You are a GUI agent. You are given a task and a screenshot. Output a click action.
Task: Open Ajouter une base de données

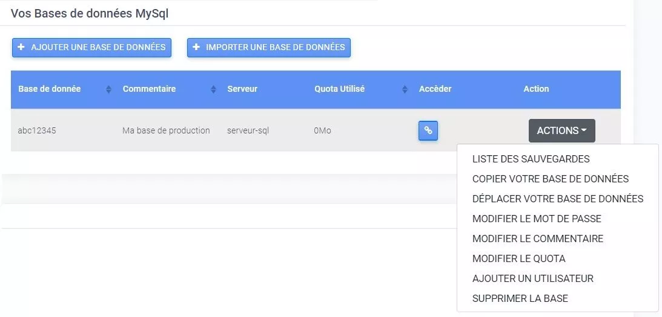91,48
